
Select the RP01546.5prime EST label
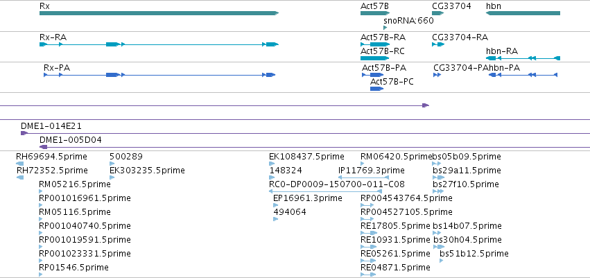tap(73, 268)
